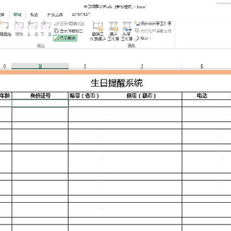Click the selected empty cell under 身份证号
This screenshot has width=231, height=231.
[x=40, y=103]
